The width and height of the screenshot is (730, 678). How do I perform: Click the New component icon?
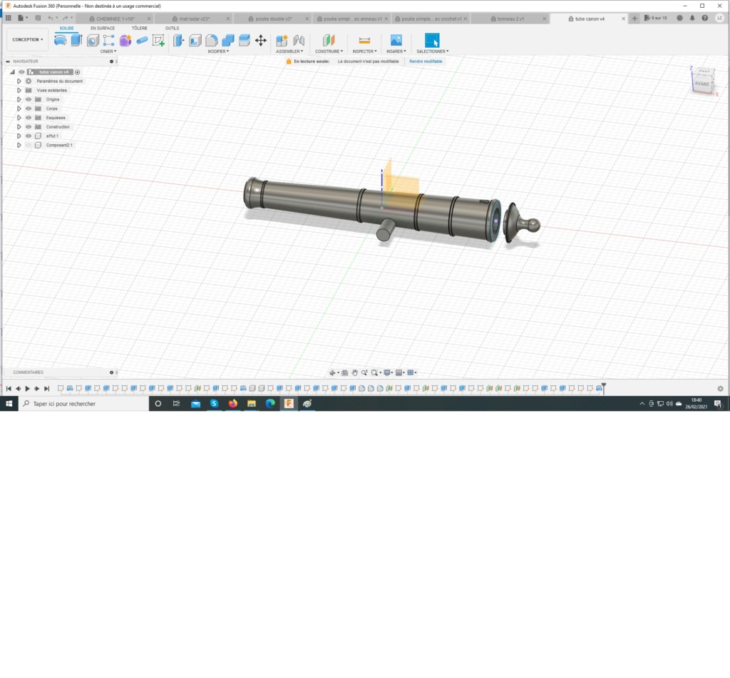coord(282,41)
